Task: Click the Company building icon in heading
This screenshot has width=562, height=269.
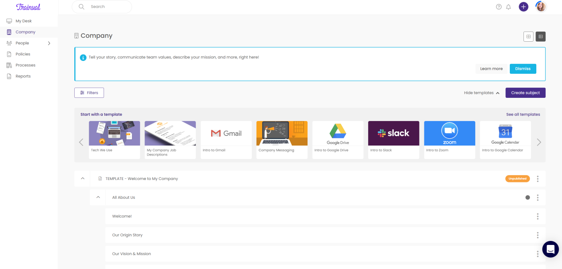Action: click(76, 36)
